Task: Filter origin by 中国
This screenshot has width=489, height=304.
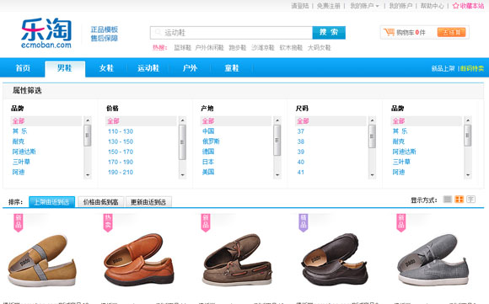Action: point(208,131)
